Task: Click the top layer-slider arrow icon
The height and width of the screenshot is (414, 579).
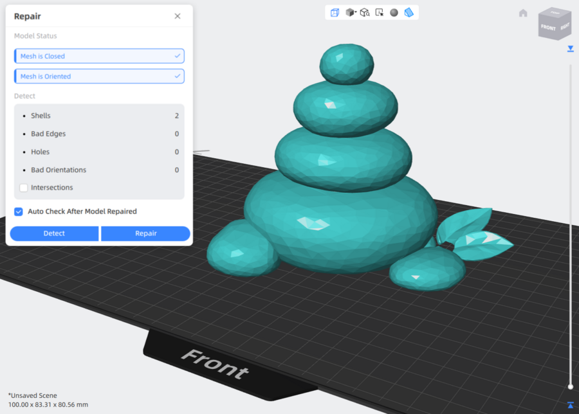Action: (x=571, y=49)
